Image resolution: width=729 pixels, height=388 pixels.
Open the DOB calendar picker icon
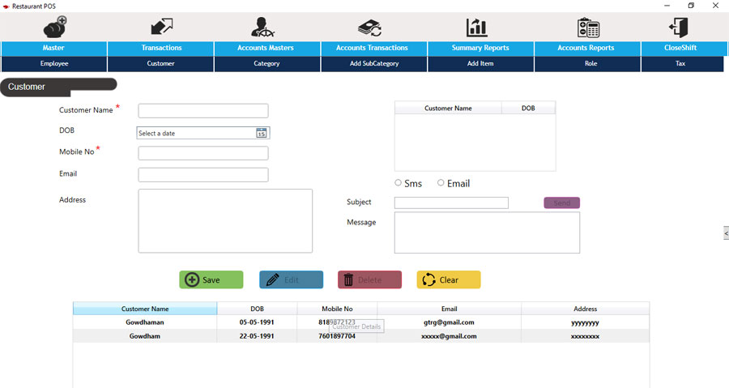click(x=262, y=133)
